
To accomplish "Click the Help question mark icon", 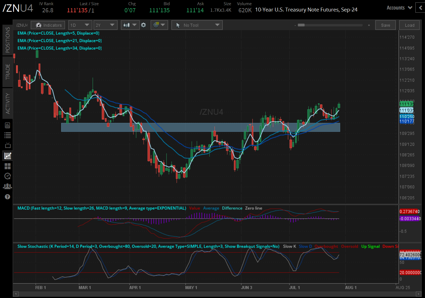I will point(7,196).
